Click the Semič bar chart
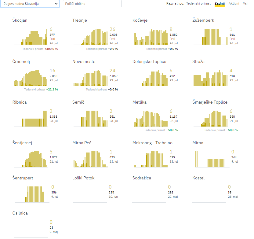 91,119
